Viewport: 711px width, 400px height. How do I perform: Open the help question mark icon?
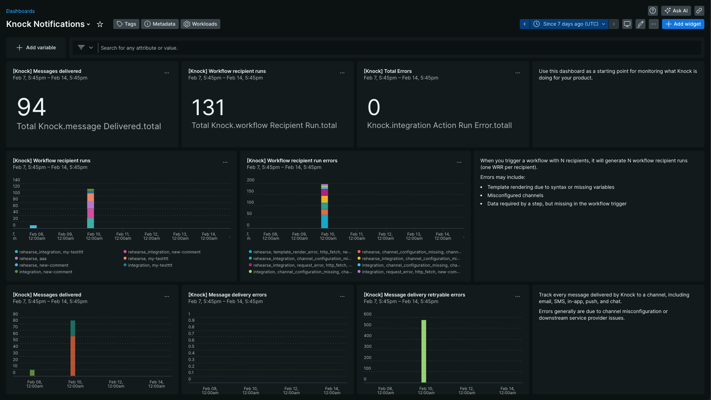653,10
